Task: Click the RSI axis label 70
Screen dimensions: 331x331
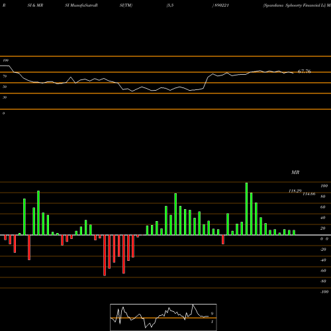Action: tap(5, 76)
